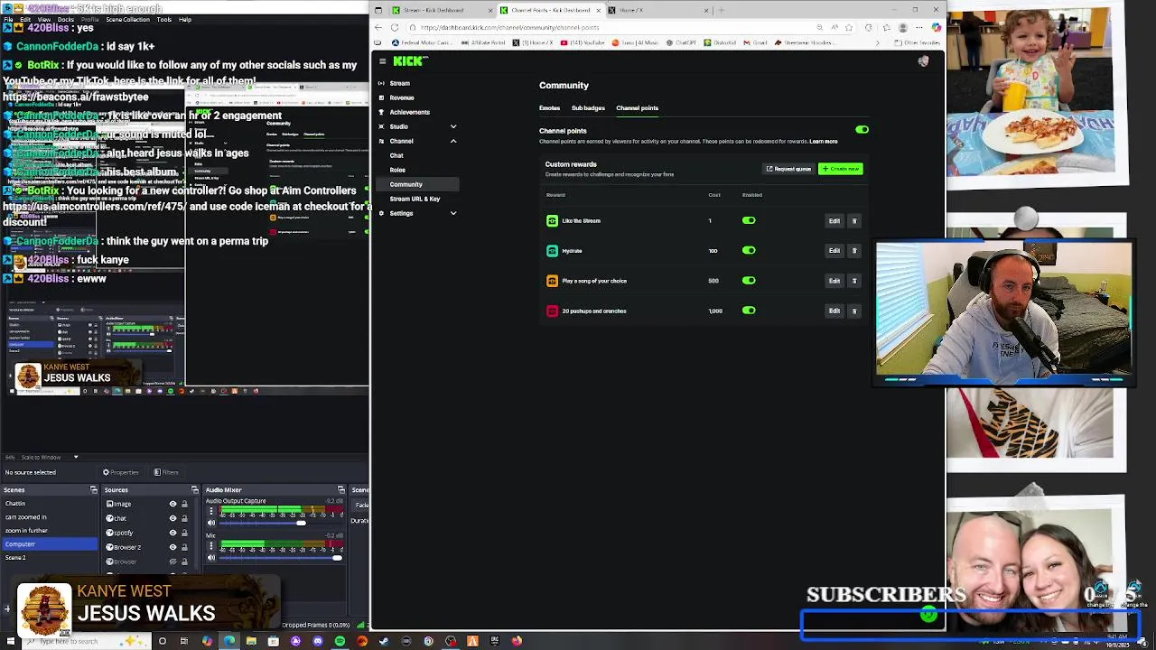Show the hidden Browser source in OBS

click(x=172, y=562)
